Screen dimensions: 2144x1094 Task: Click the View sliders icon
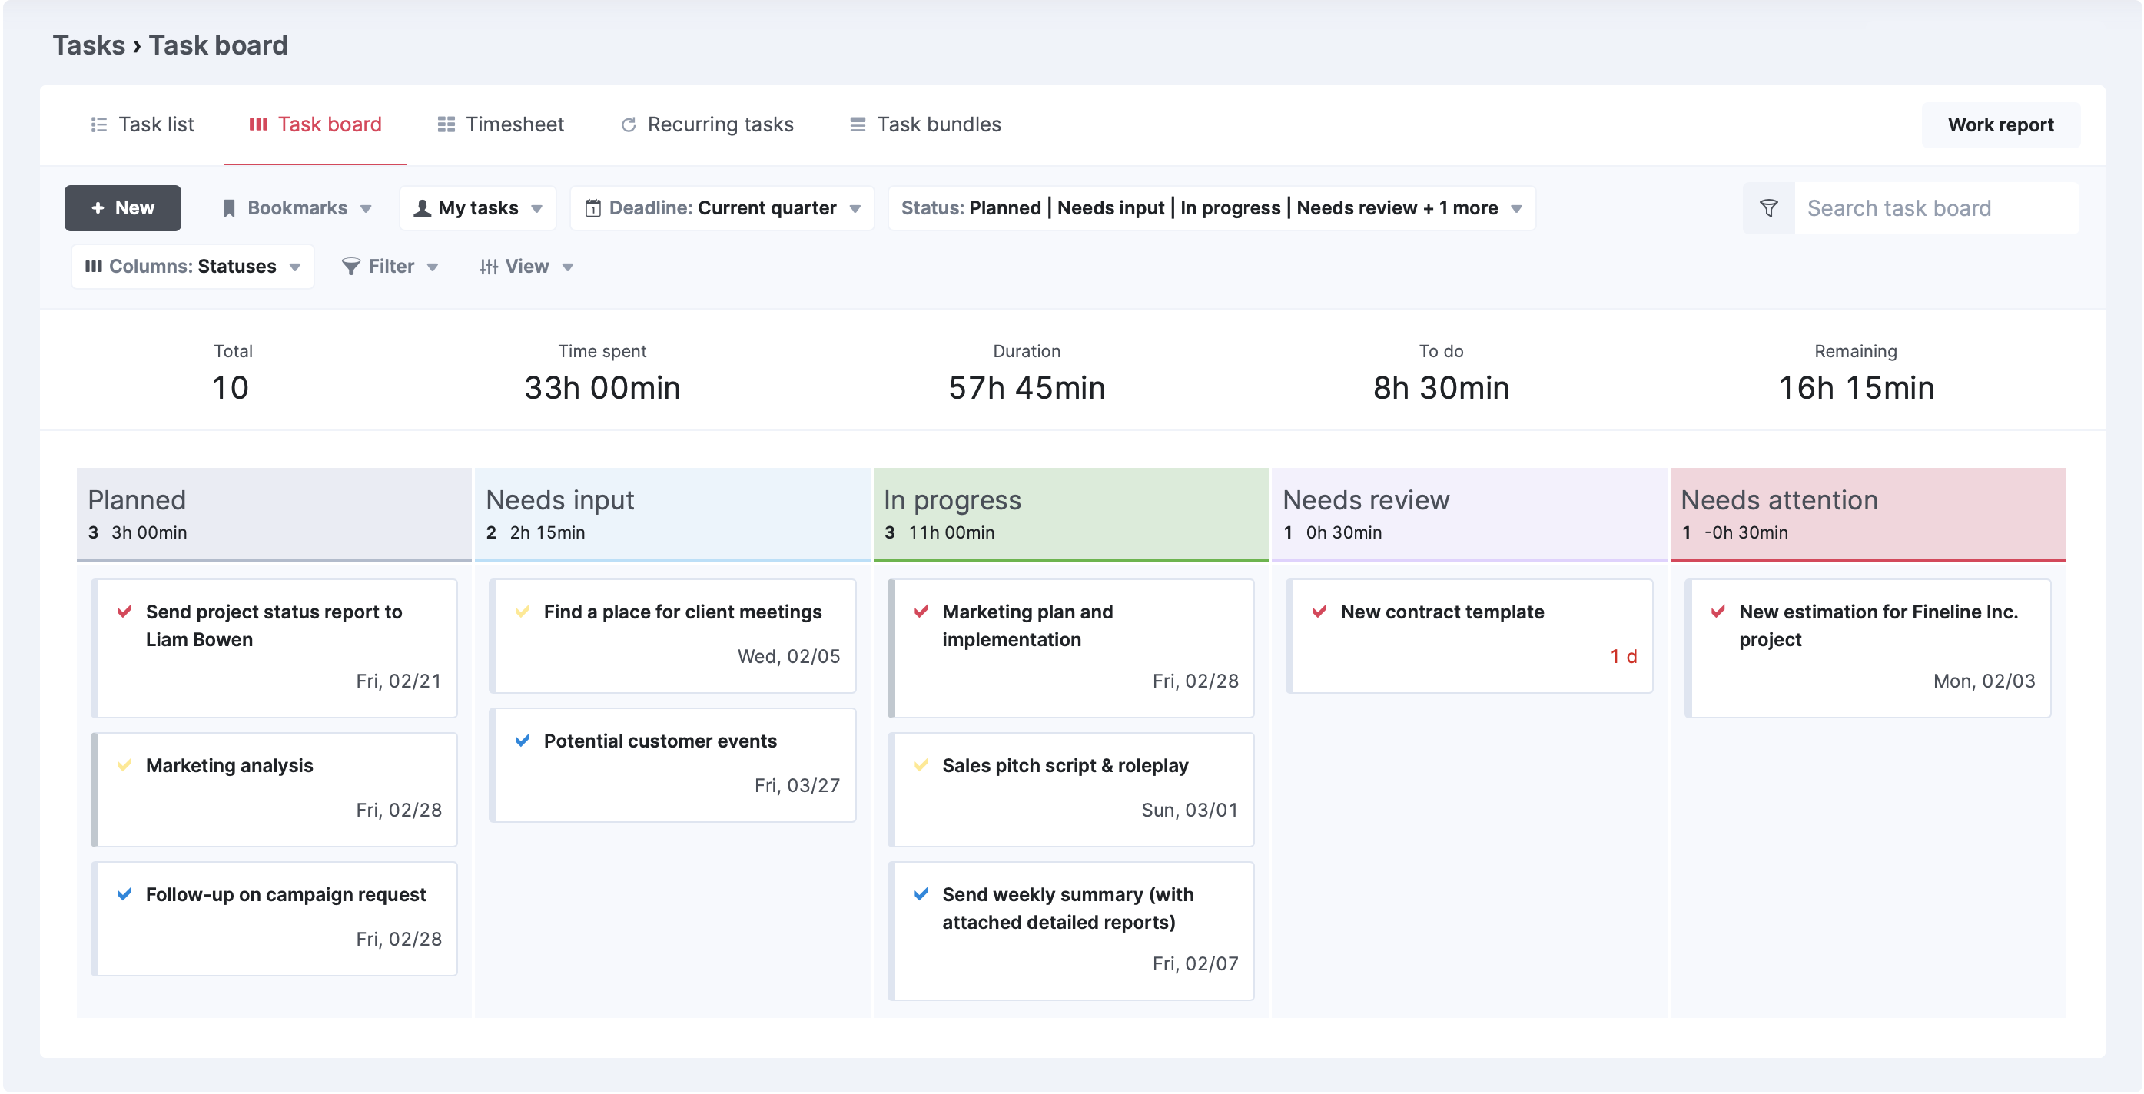tap(489, 267)
